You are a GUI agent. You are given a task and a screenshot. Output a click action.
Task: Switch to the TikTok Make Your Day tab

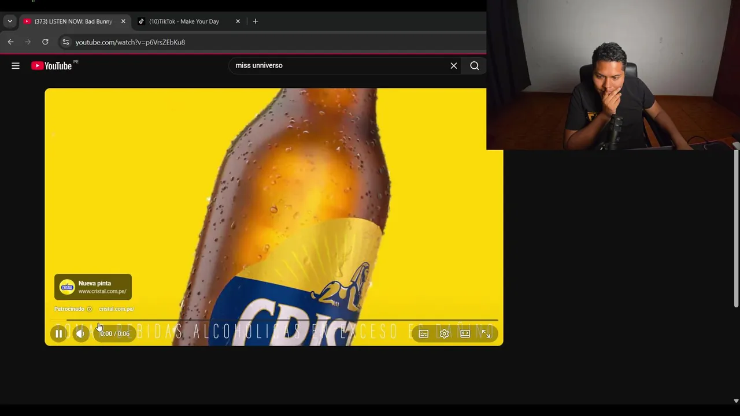coord(184,21)
